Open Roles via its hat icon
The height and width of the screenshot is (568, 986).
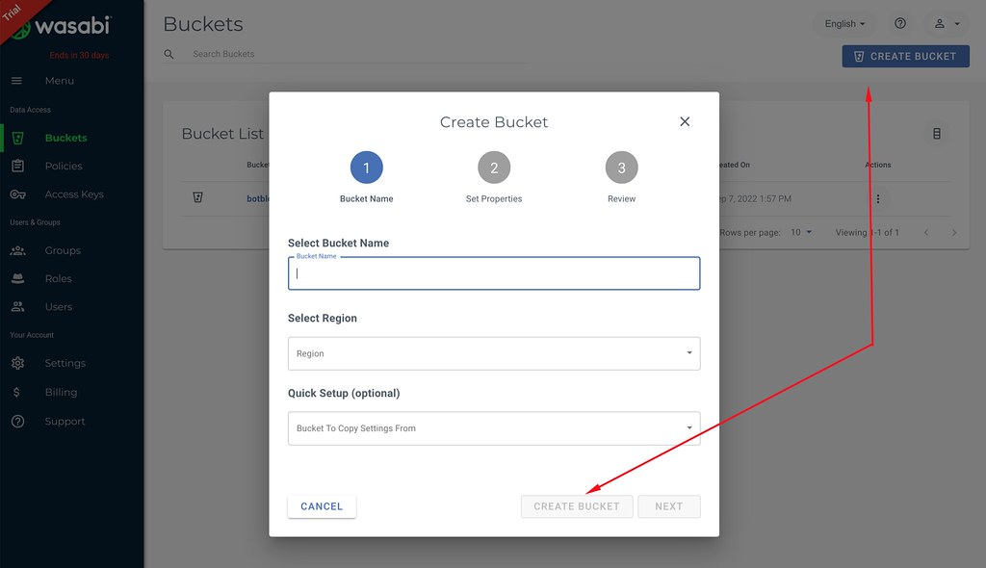pyautogui.click(x=17, y=278)
